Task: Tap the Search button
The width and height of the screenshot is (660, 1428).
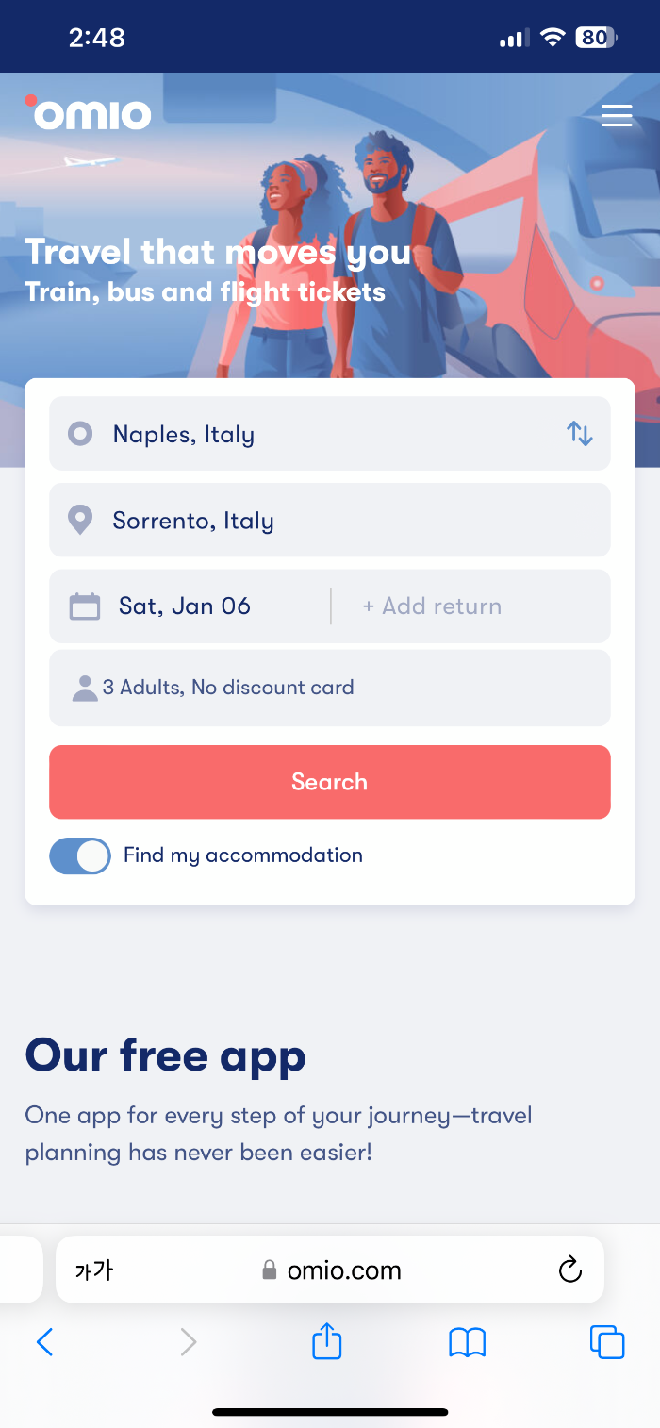Action: 330,782
